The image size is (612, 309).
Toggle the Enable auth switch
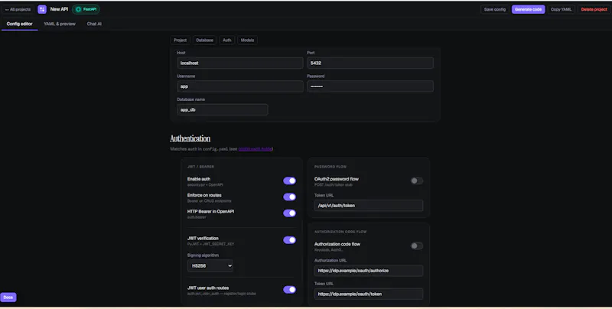coord(289,181)
